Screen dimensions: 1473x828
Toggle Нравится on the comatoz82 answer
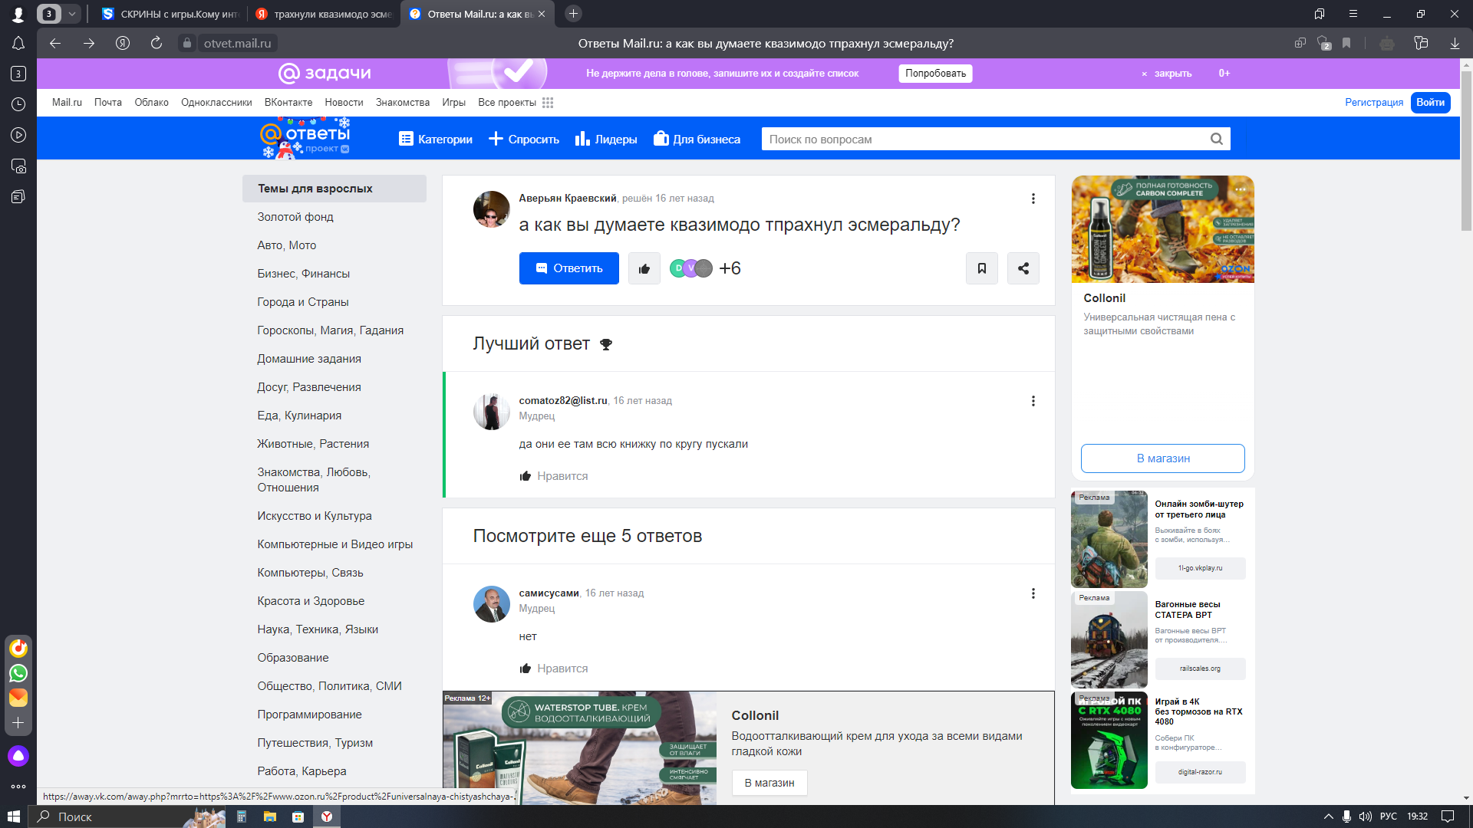tap(554, 476)
